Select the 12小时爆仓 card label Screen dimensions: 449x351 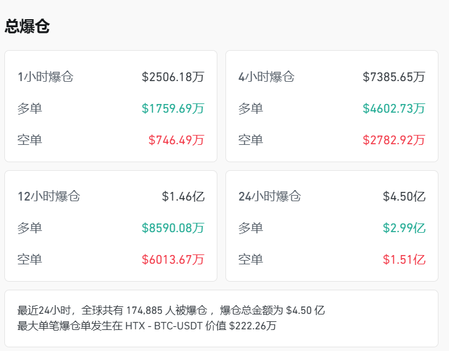coord(49,197)
